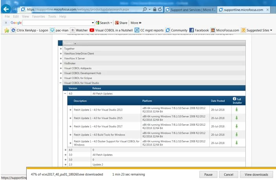
Task: Click Google toolbar Share button
Action: click(x=121, y=23)
